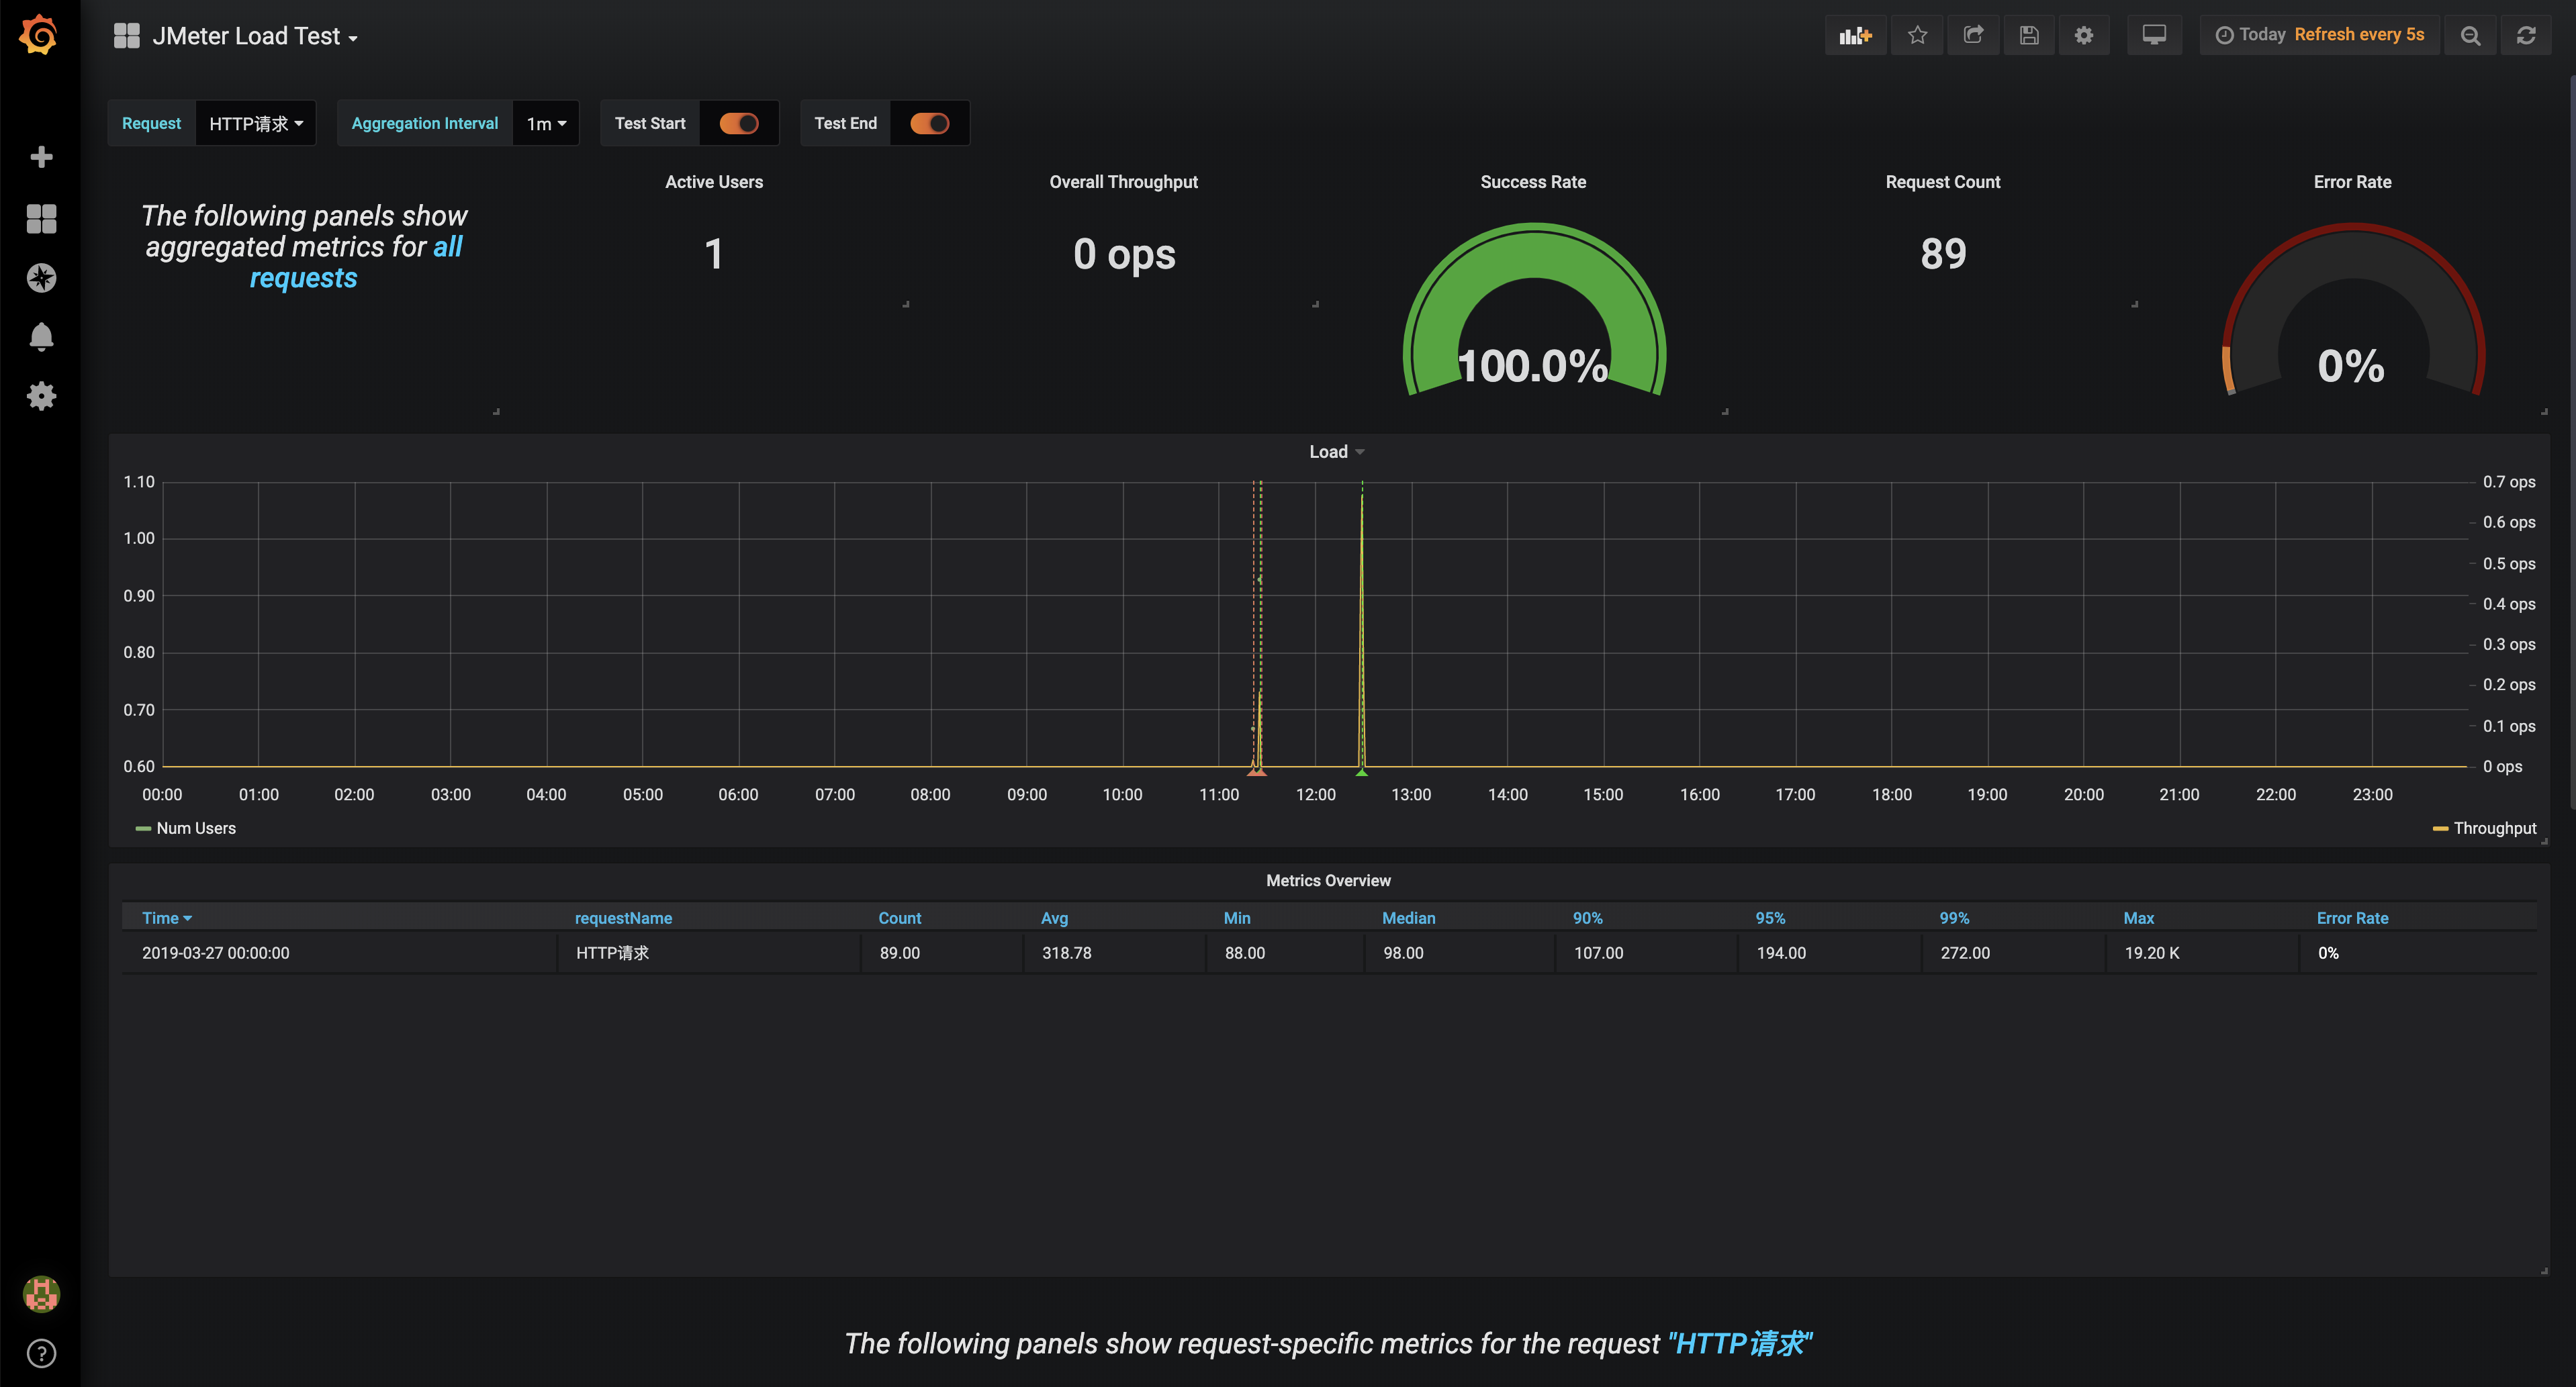Open the Active Users panel title
This screenshot has width=2576, height=1387.
click(x=714, y=182)
